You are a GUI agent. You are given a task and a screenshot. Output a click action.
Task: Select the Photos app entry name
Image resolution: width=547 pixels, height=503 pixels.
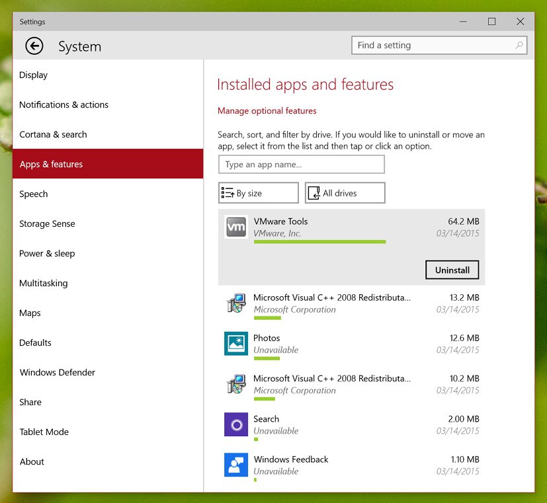[x=267, y=338]
